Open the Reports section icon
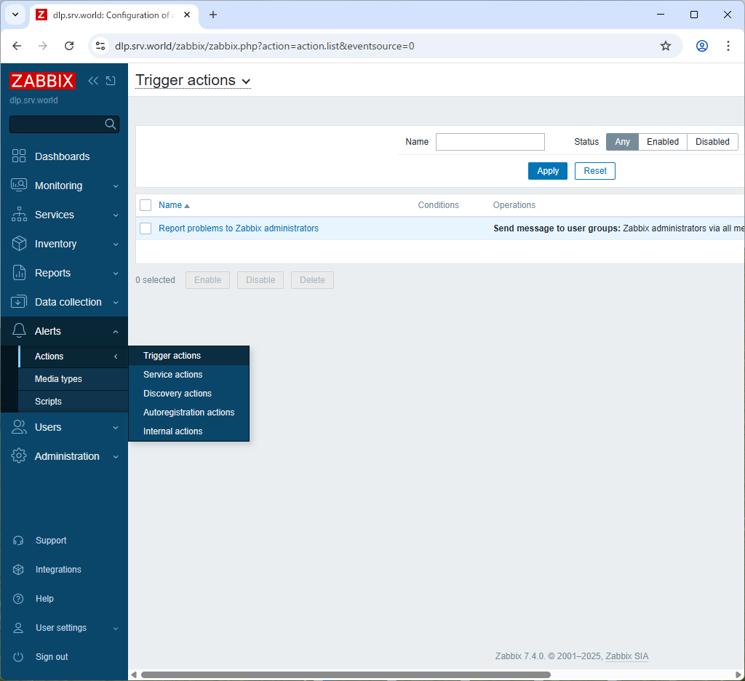745x681 pixels. (18, 273)
